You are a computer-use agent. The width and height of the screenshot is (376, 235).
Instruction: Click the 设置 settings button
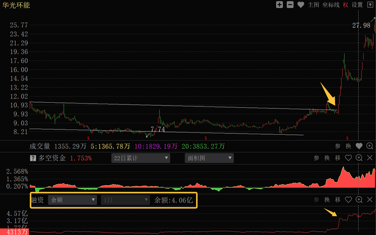(x=358, y=5)
